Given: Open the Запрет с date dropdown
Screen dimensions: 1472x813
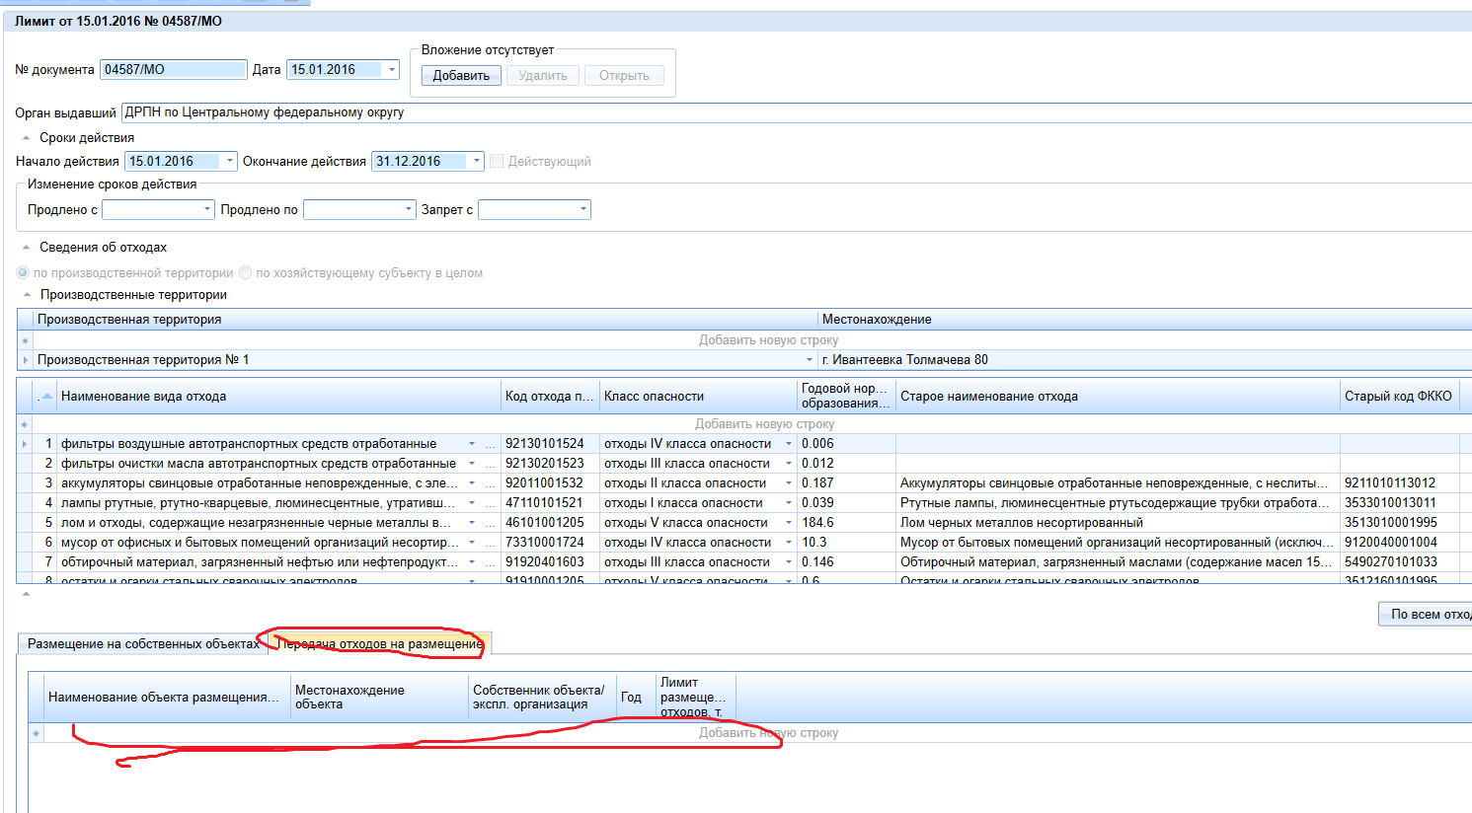Looking at the screenshot, I should [x=582, y=209].
